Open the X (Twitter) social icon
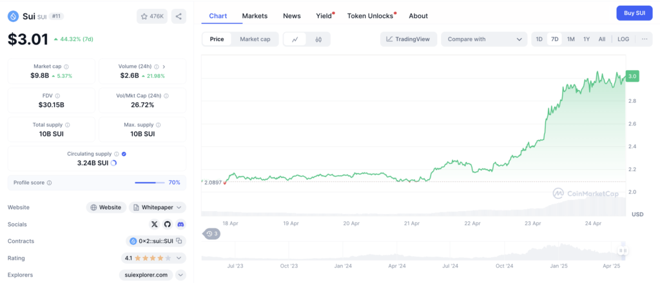The height and width of the screenshot is (283, 660). (155, 224)
